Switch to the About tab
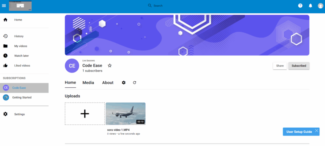 coord(108,83)
